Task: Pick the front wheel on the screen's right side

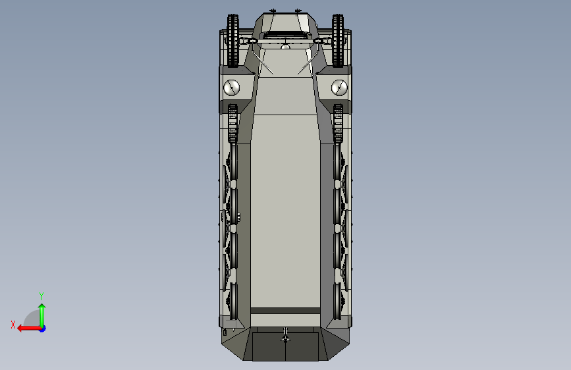Action: coord(338,41)
